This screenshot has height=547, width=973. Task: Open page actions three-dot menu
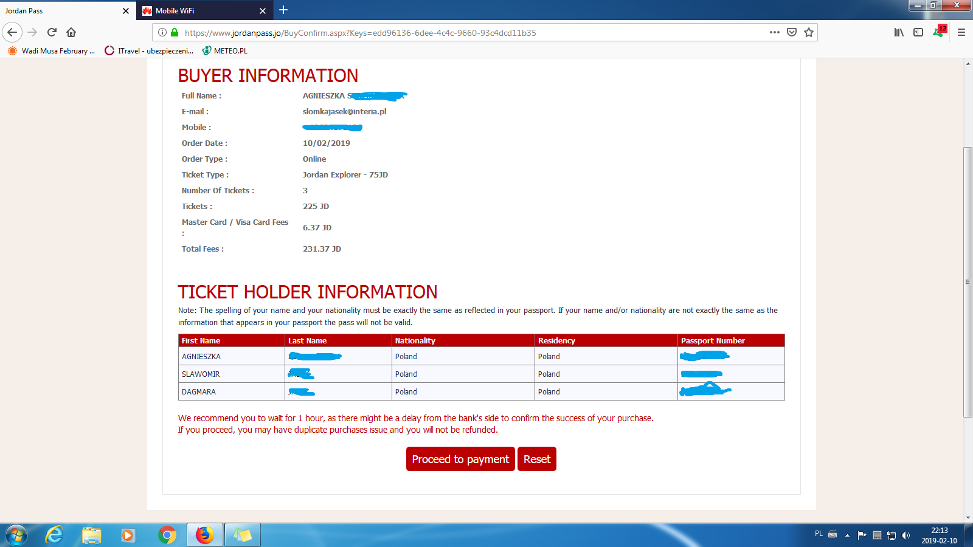775,32
